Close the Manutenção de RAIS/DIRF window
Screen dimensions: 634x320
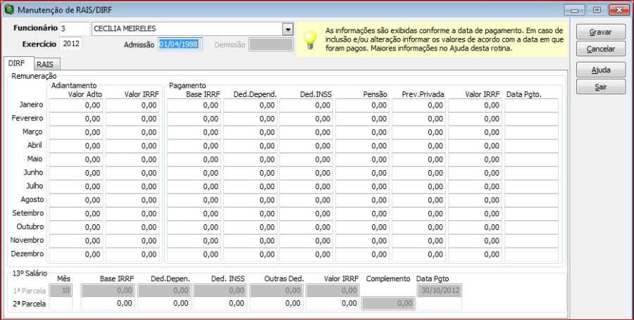619,10
